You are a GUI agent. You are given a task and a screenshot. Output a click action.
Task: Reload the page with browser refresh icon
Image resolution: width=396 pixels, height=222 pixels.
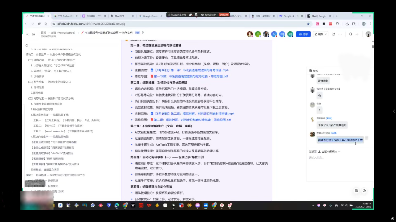pyautogui.click(x=39, y=24)
